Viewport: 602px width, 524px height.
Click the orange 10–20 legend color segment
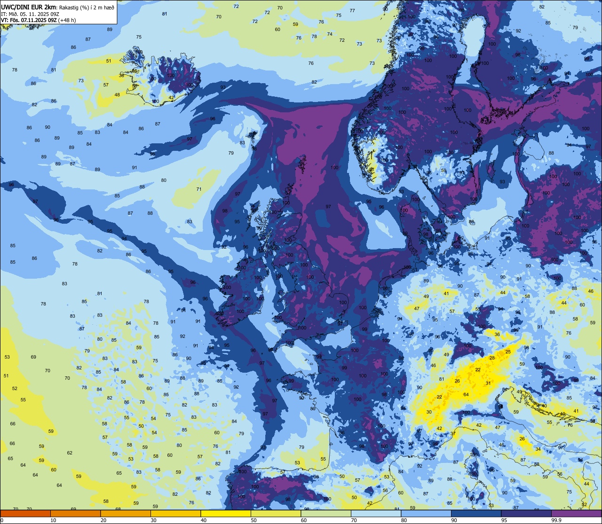pos(75,513)
